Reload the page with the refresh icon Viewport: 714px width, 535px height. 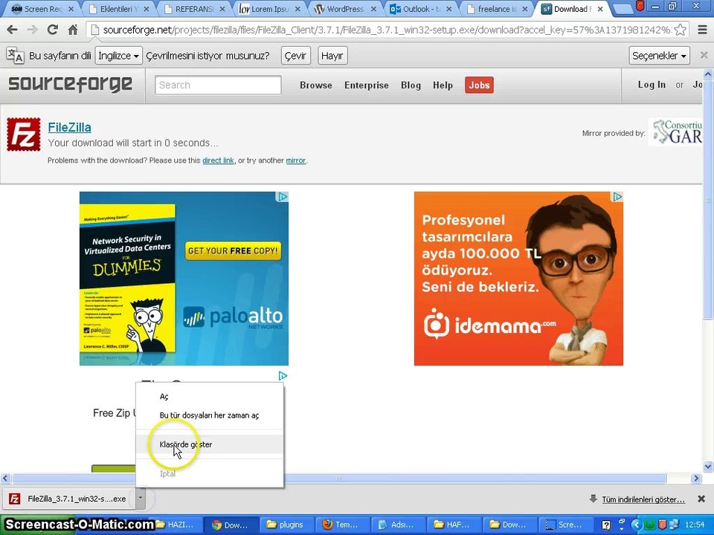(x=53, y=30)
